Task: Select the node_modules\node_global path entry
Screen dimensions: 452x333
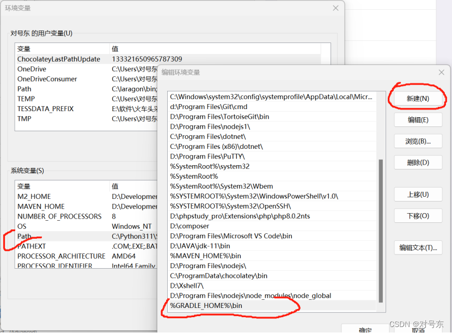Action: point(272,296)
